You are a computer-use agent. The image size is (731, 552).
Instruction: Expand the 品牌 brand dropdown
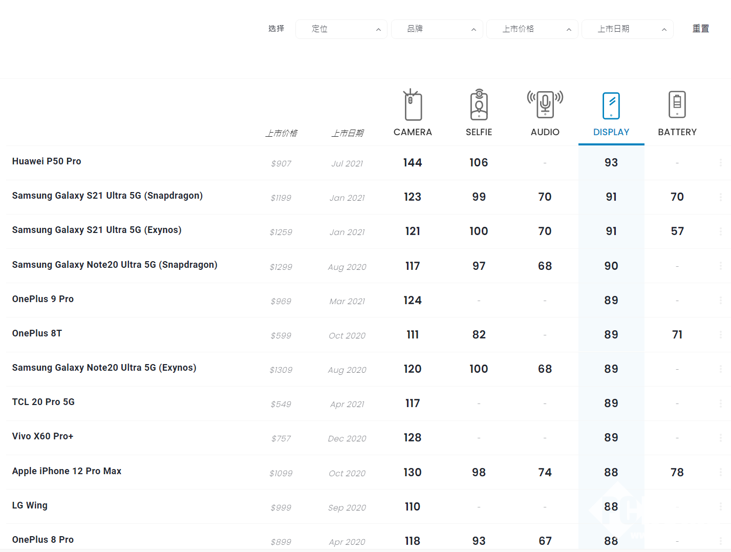pos(437,29)
